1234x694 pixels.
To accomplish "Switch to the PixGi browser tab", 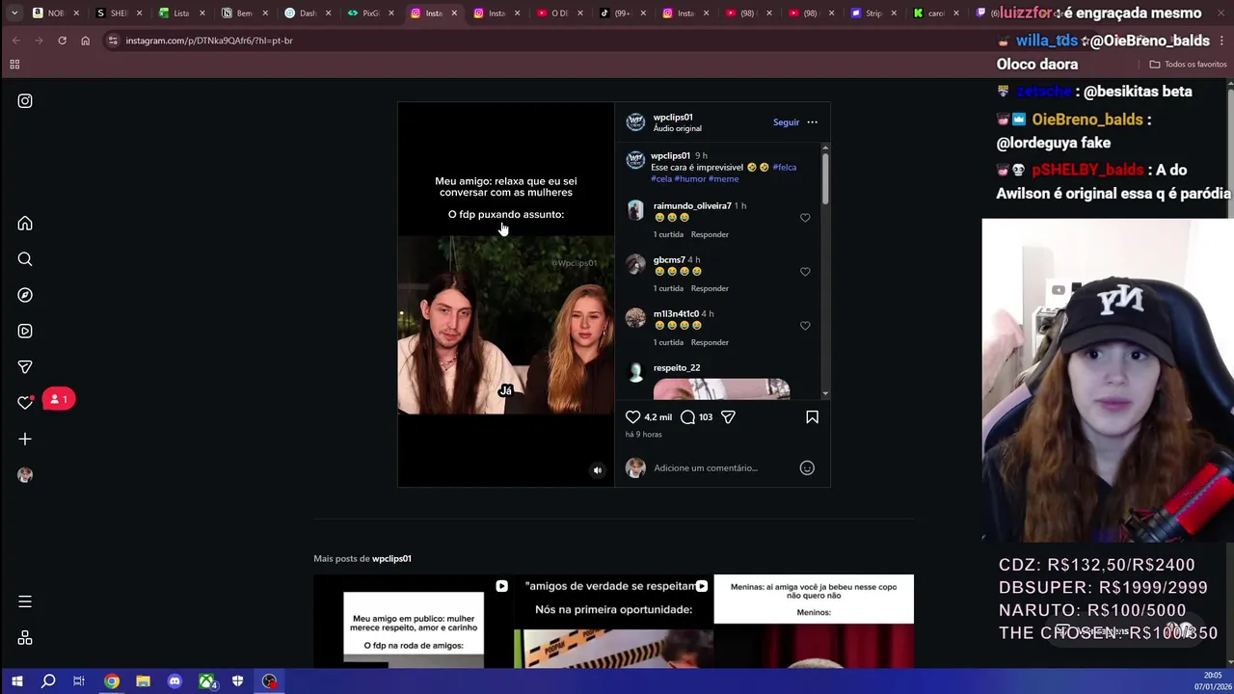I will click(370, 13).
